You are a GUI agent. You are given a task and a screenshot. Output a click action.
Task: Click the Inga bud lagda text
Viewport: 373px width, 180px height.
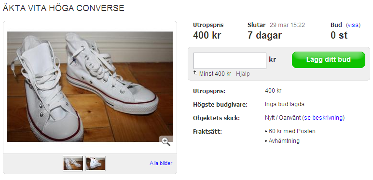click(x=285, y=104)
